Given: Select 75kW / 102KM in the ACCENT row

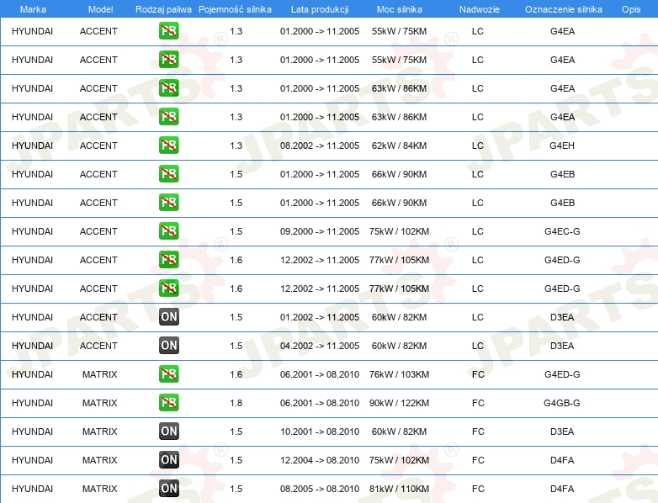Looking at the screenshot, I should pyautogui.click(x=399, y=231).
